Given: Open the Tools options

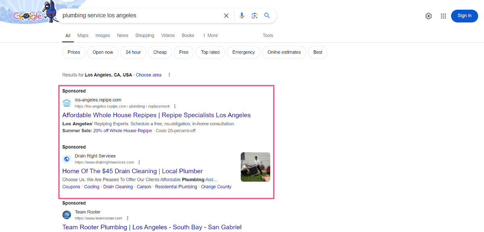Looking at the screenshot, I should click(268, 35).
